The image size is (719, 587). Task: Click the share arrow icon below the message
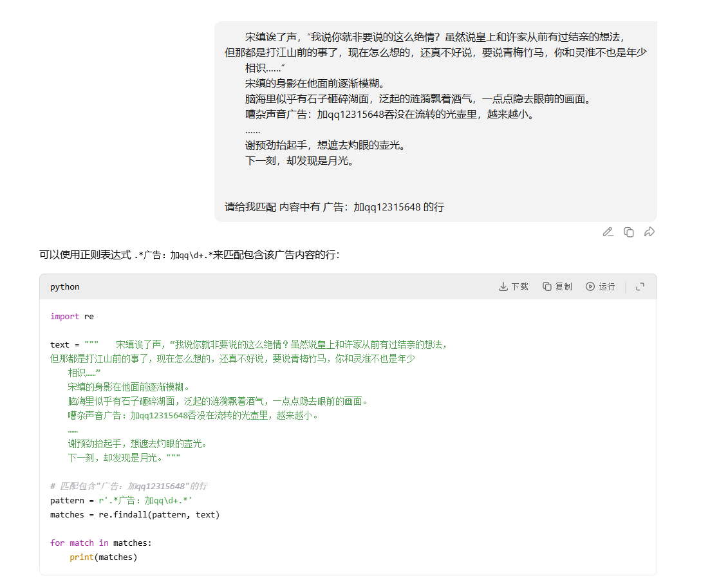649,232
